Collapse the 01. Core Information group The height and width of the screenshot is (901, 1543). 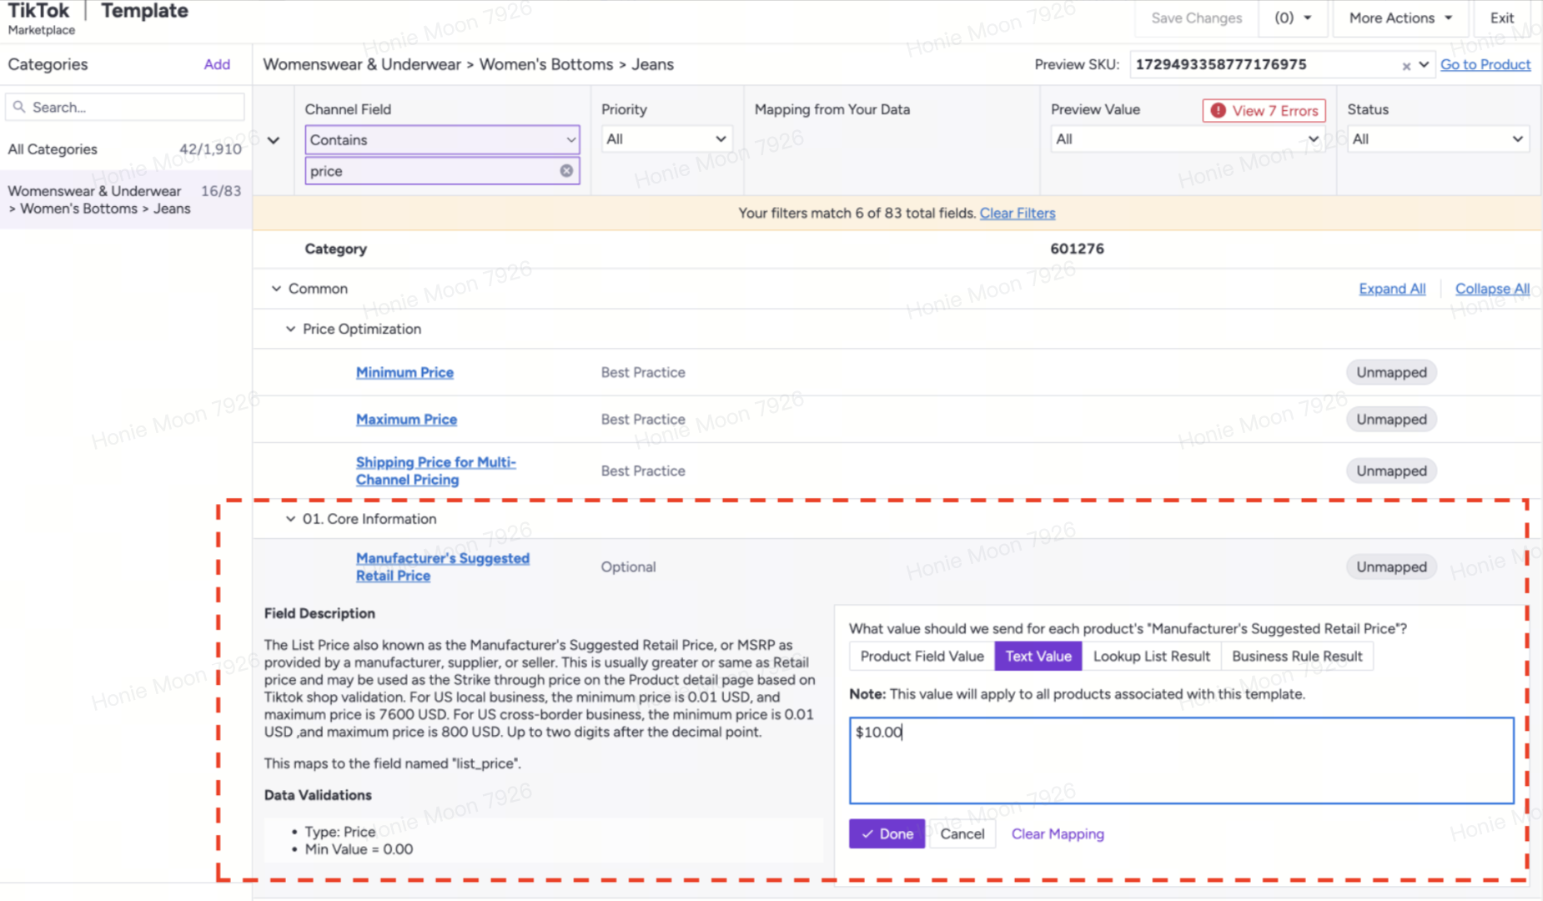tap(290, 519)
